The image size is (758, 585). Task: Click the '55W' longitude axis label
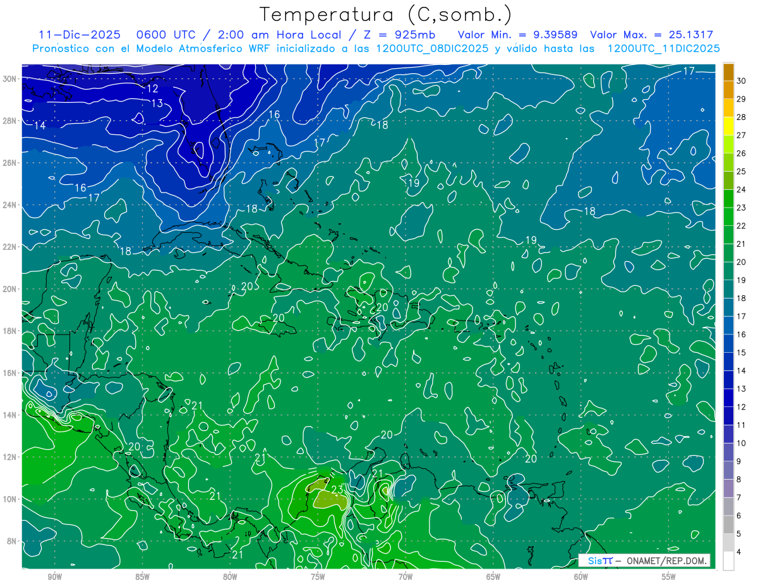pyautogui.click(x=669, y=577)
